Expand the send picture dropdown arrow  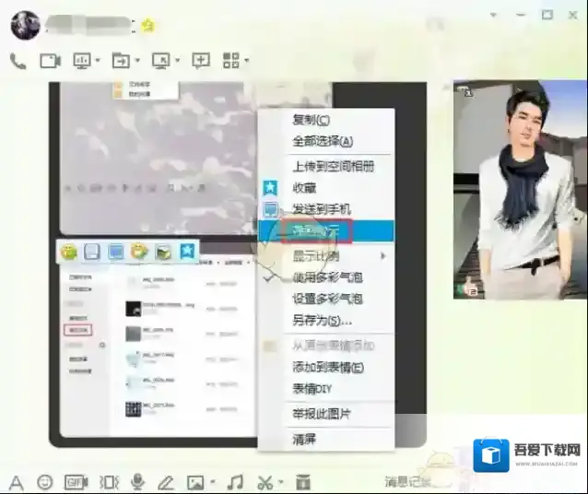(x=213, y=482)
